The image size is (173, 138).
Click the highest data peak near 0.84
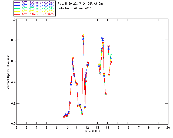(83, 36)
